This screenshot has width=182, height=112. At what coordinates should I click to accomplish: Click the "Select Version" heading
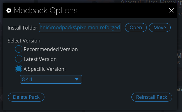pos(24,41)
